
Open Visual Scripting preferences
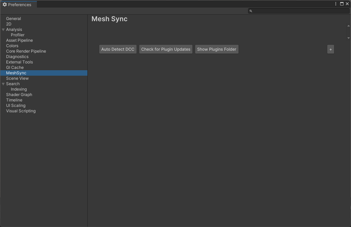click(x=44, y=111)
